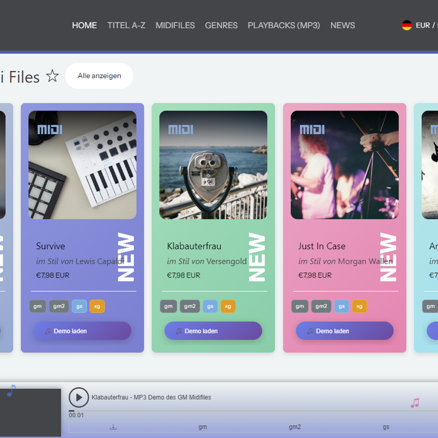The image size is (438, 438).
Task: Click the German flag currency icon
Action: coord(407,25)
